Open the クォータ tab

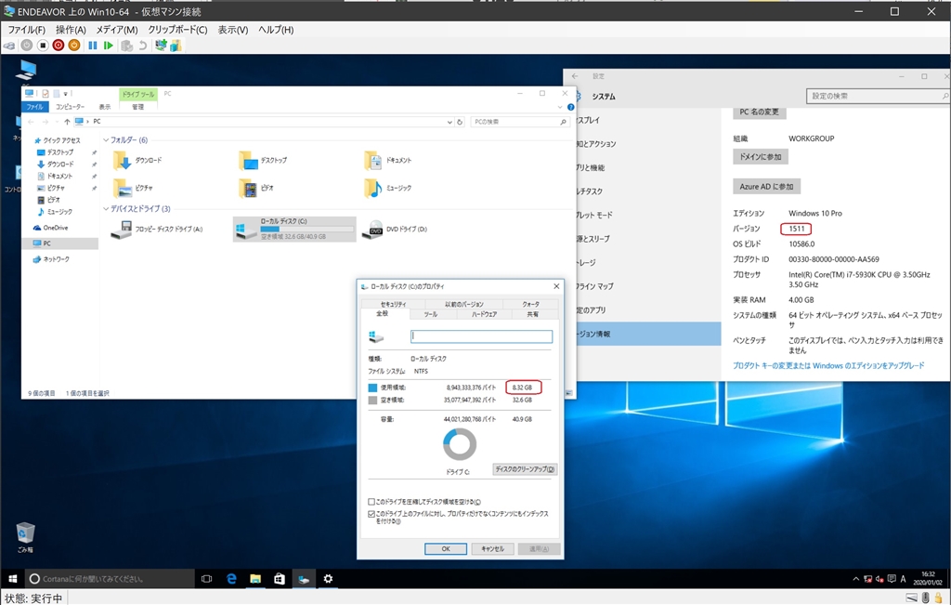pos(530,304)
